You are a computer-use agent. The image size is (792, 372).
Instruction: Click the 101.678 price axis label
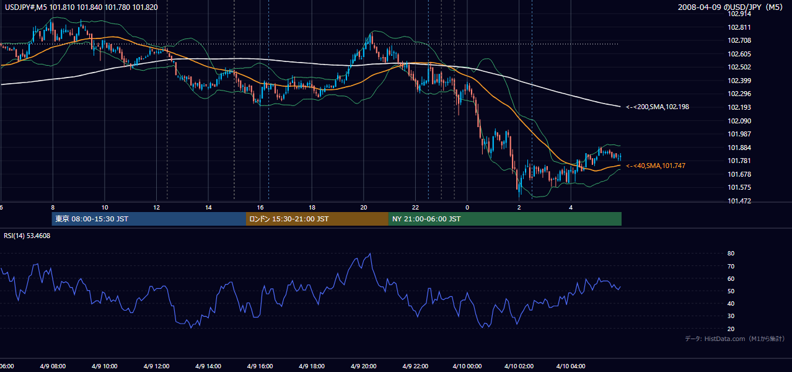pyautogui.click(x=739, y=174)
